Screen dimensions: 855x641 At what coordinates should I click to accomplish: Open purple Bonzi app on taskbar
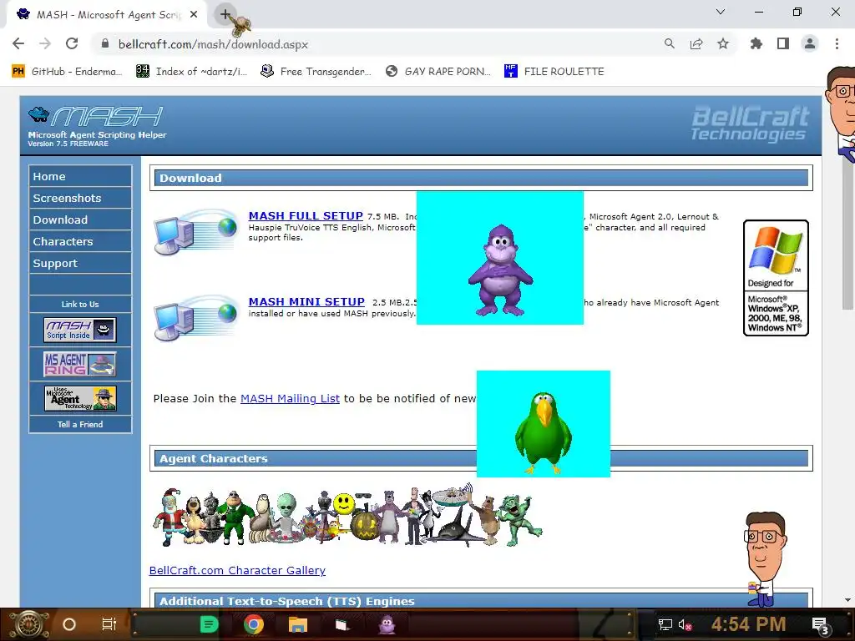pyautogui.click(x=387, y=624)
